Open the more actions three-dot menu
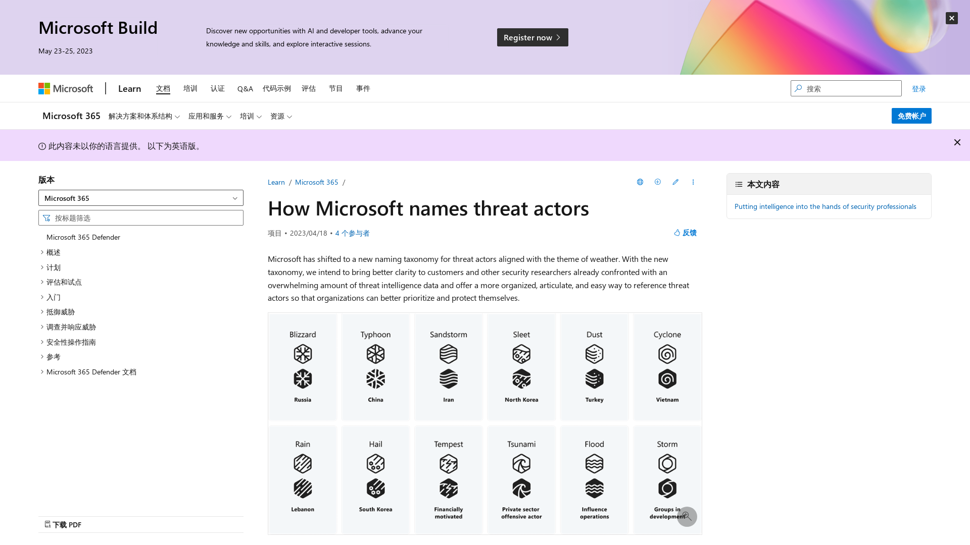 click(693, 182)
